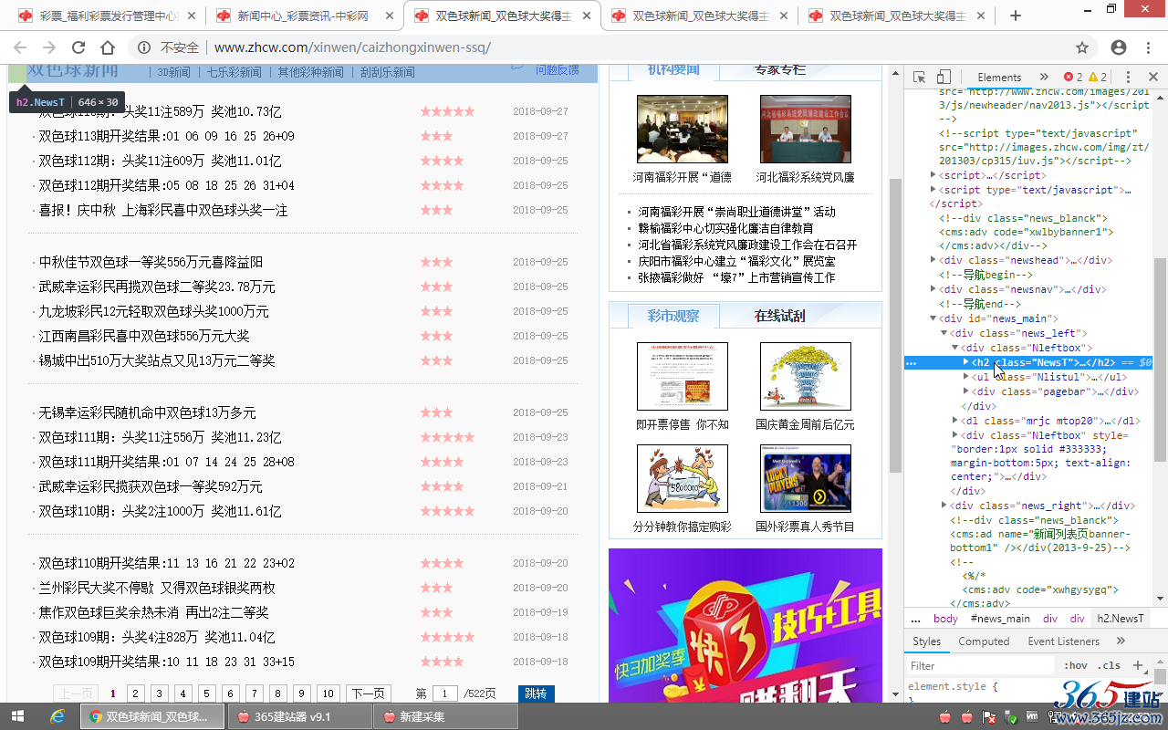Open the Windows Start menu
The width and height of the screenshot is (1168, 730).
(x=17, y=716)
